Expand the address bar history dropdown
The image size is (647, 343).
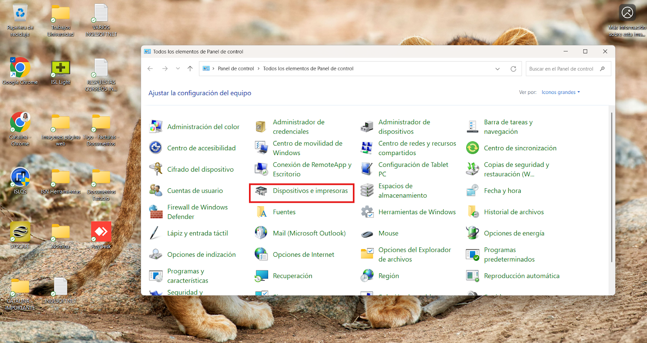coord(497,69)
